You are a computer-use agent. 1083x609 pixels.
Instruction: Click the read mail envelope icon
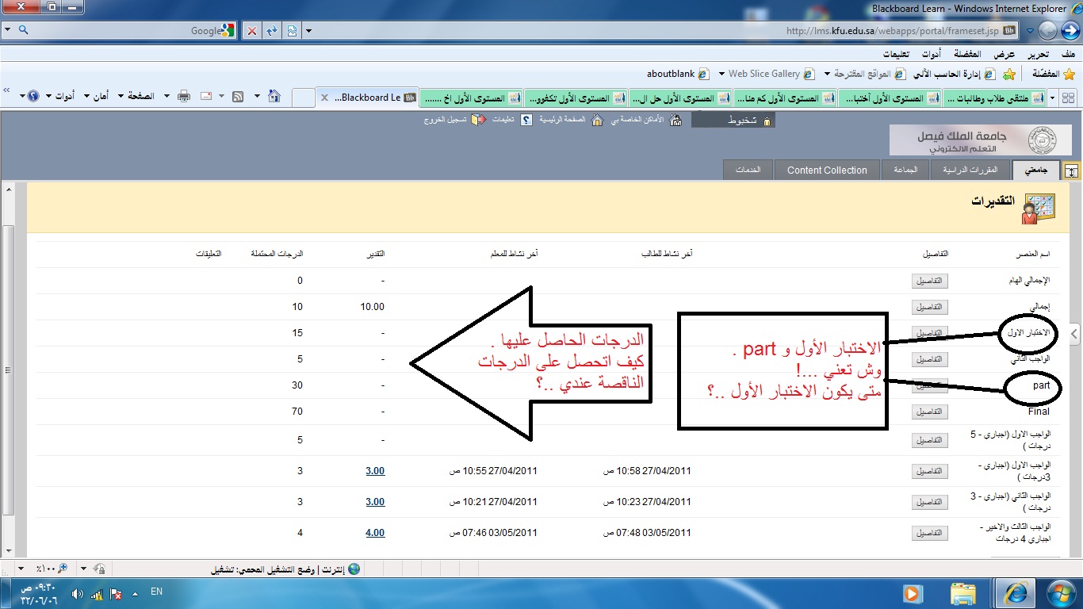pyautogui.click(x=205, y=96)
